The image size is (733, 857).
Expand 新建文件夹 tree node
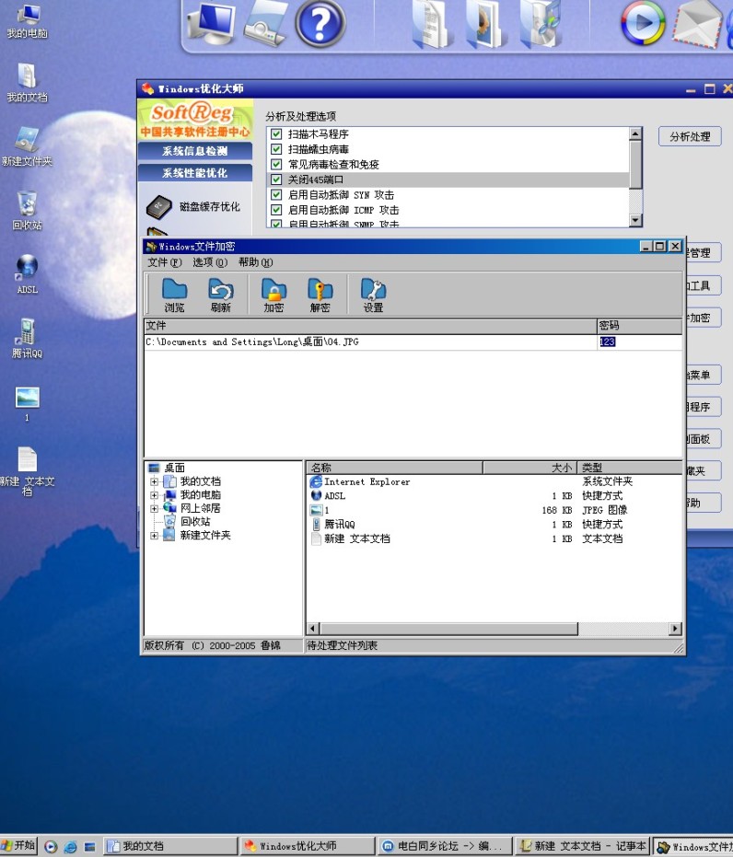pos(154,536)
